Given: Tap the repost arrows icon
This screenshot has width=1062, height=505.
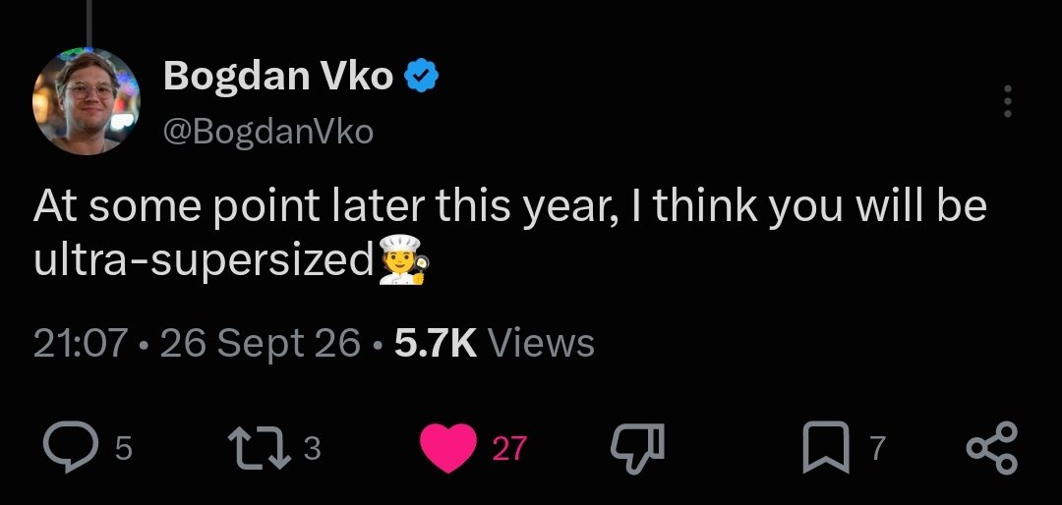Looking at the screenshot, I should click(x=260, y=447).
